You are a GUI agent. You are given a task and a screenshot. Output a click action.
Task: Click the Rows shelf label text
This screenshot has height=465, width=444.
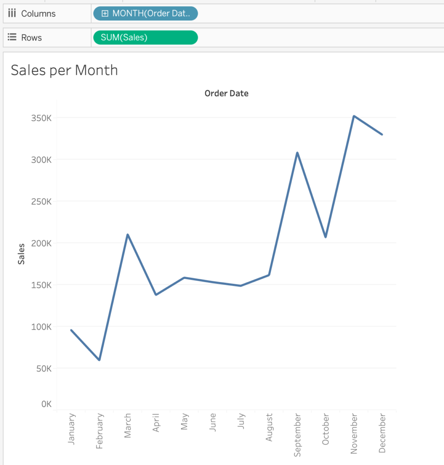[x=31, y=38]
